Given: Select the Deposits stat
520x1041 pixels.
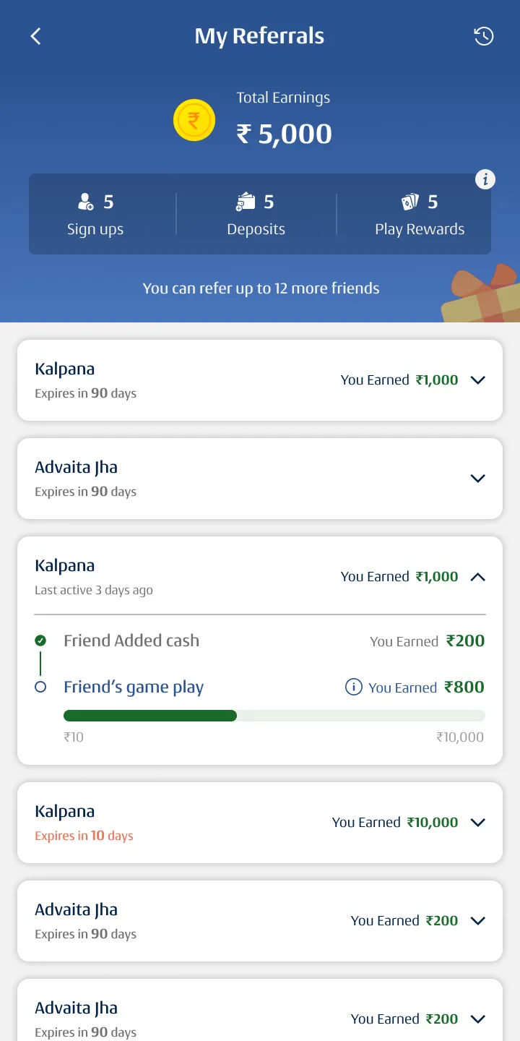Looking at the screenshot, I should pyautogui.click(x=256, y=215).
